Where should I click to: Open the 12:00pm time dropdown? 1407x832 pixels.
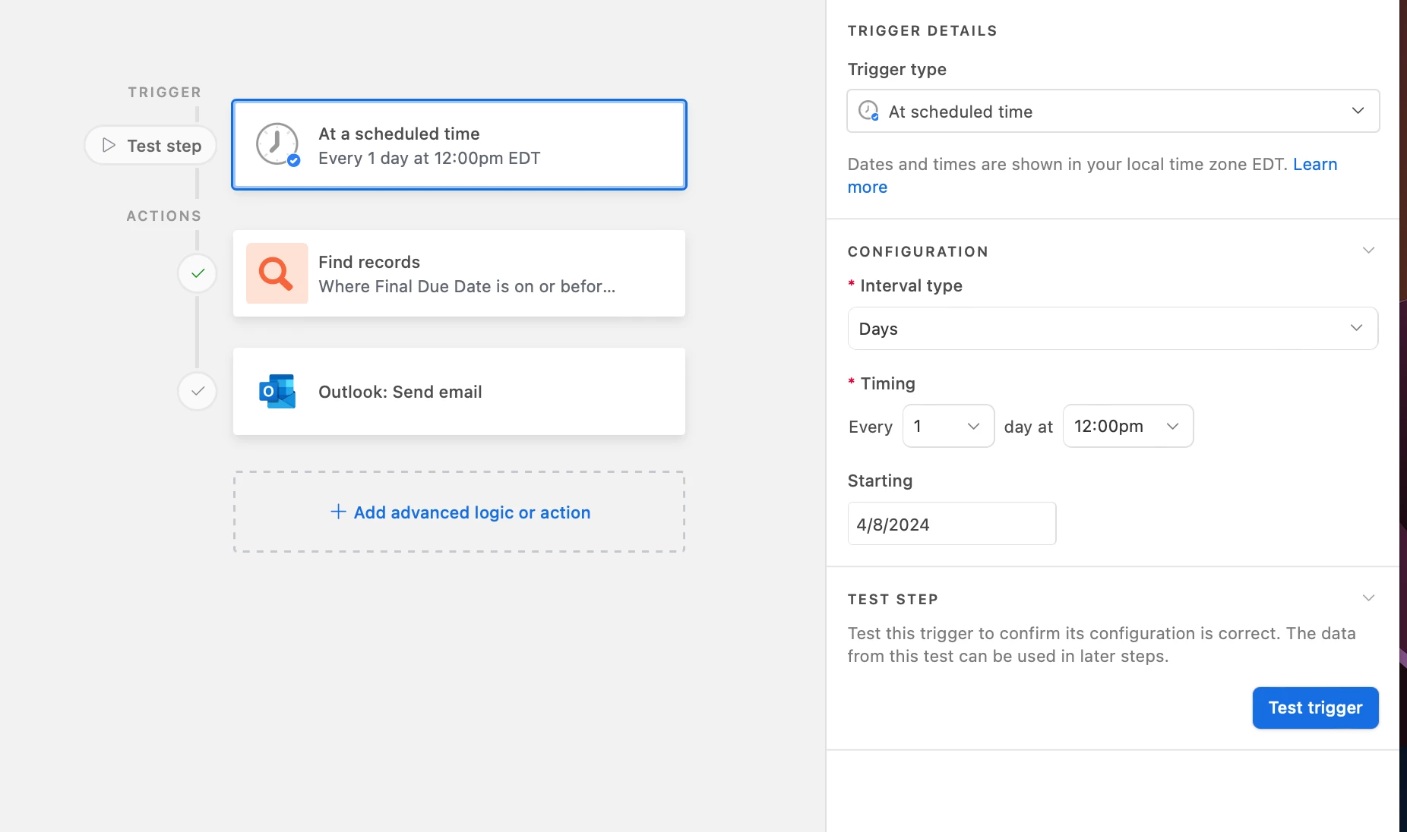(x=1127, y=426)
